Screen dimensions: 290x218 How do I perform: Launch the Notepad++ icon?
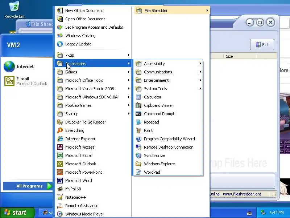click(60, 197)
